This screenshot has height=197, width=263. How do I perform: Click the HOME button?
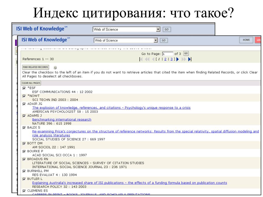(246, 40)
